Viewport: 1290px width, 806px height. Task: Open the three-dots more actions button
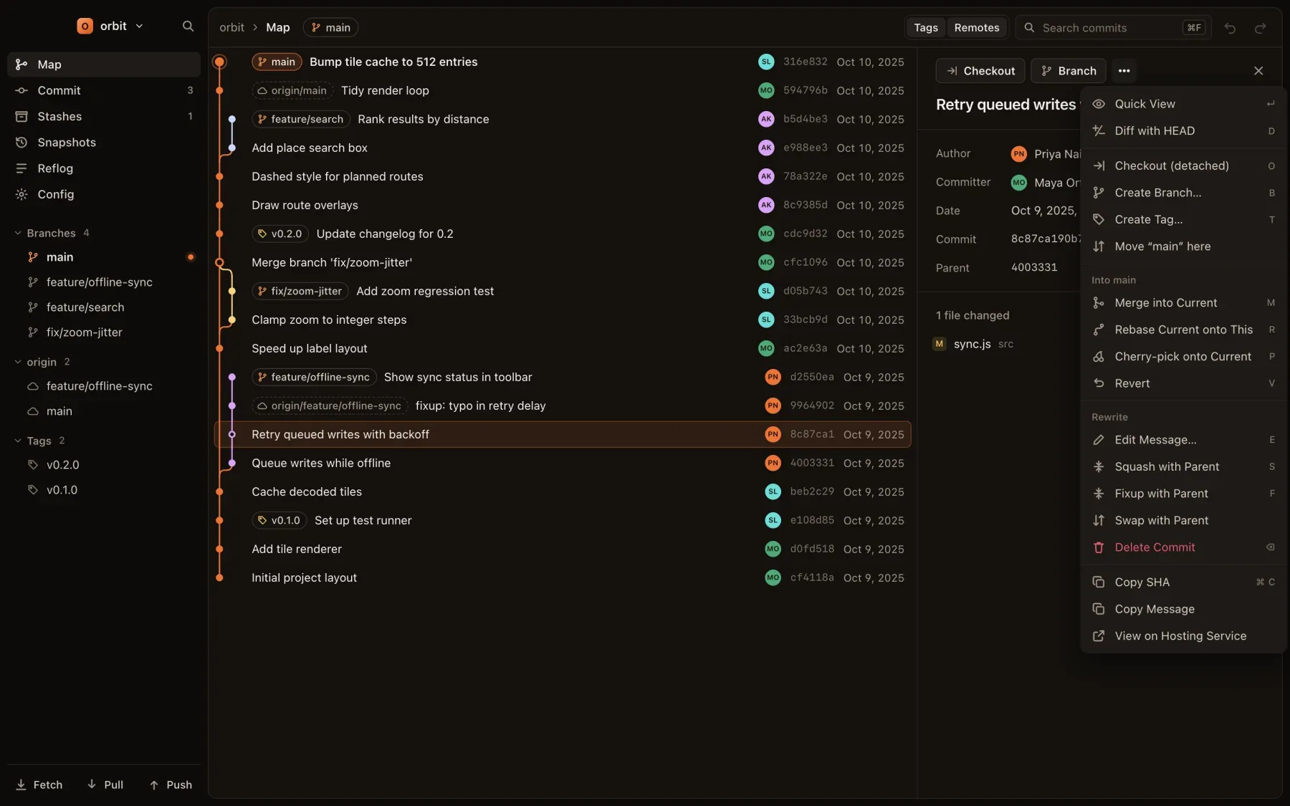[1124, 71]
